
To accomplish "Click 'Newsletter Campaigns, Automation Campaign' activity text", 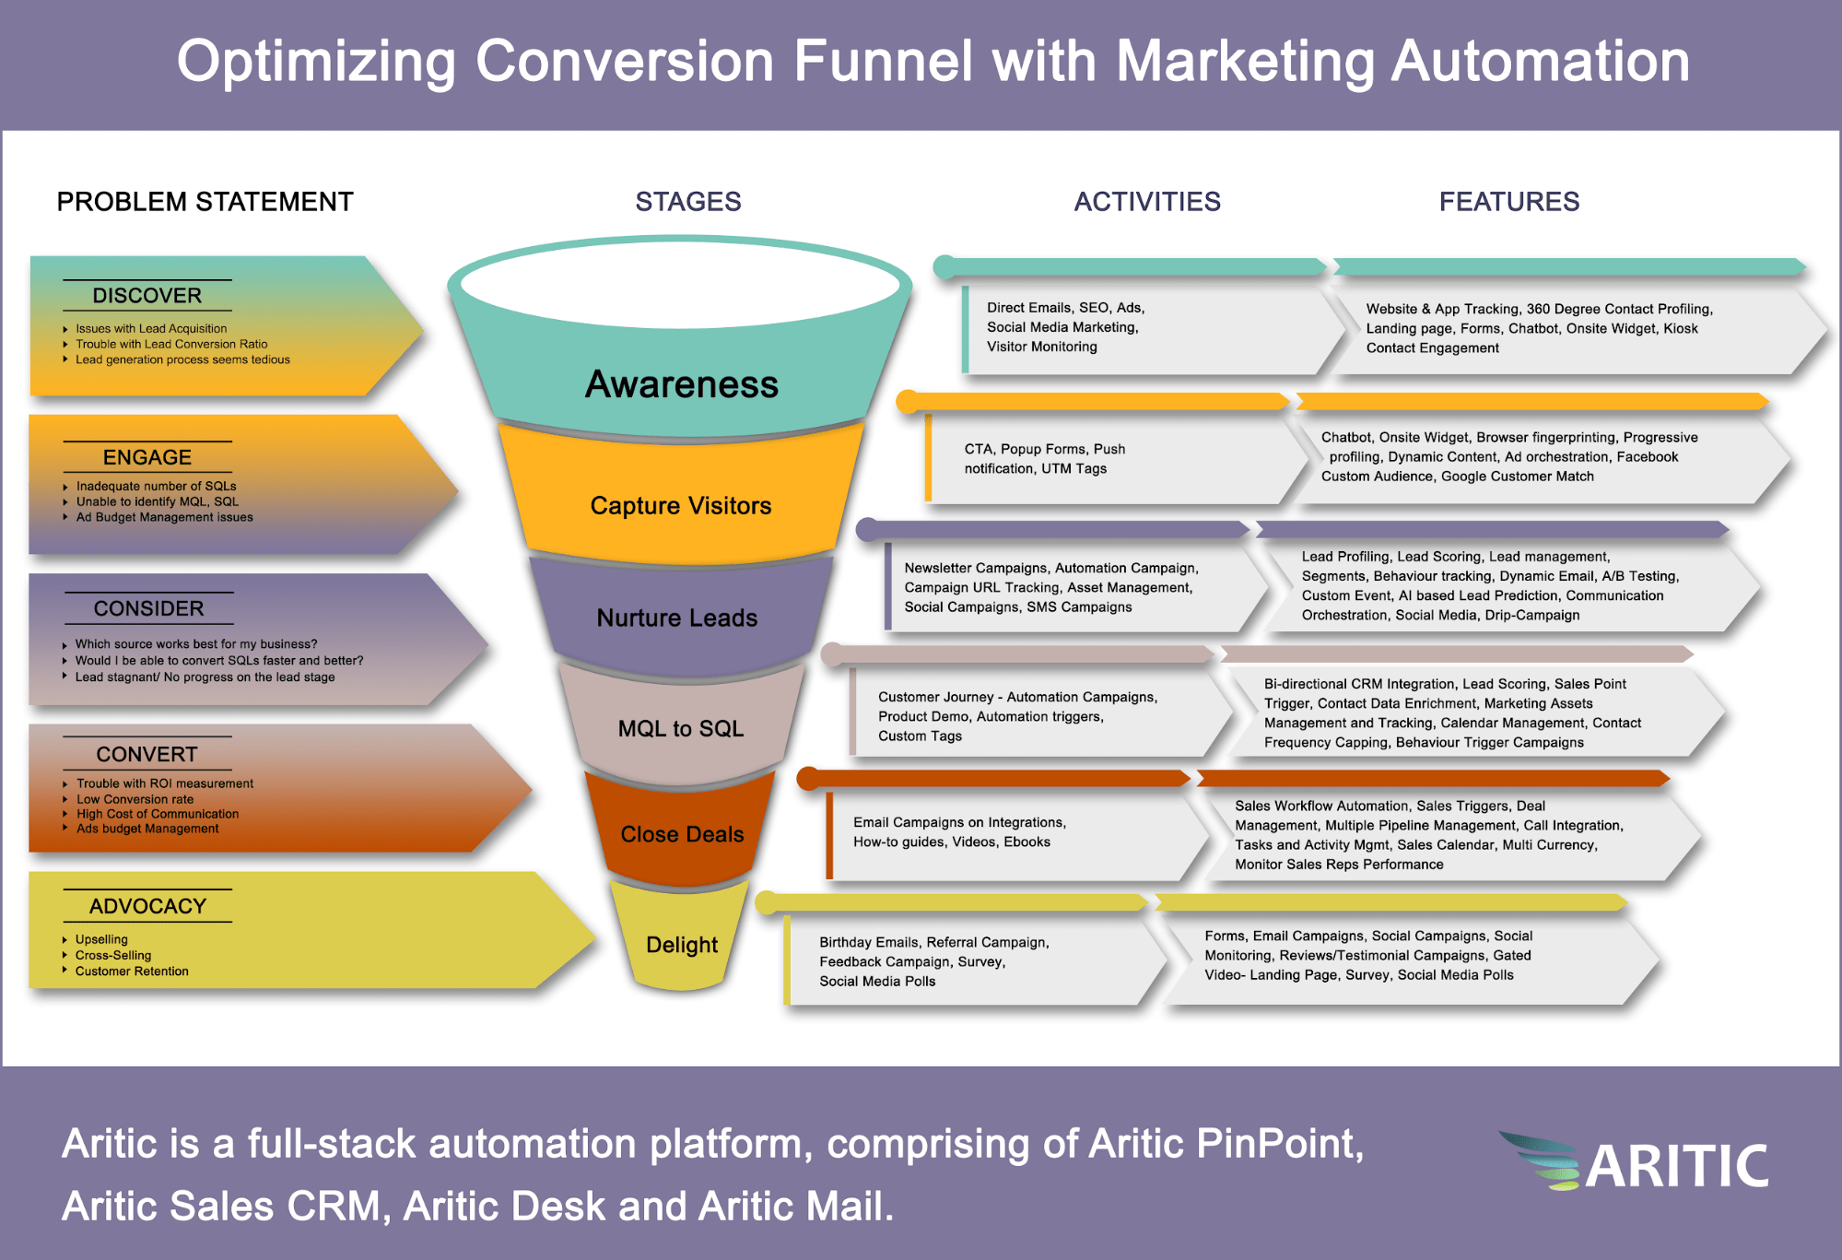I will point(1051,568).
